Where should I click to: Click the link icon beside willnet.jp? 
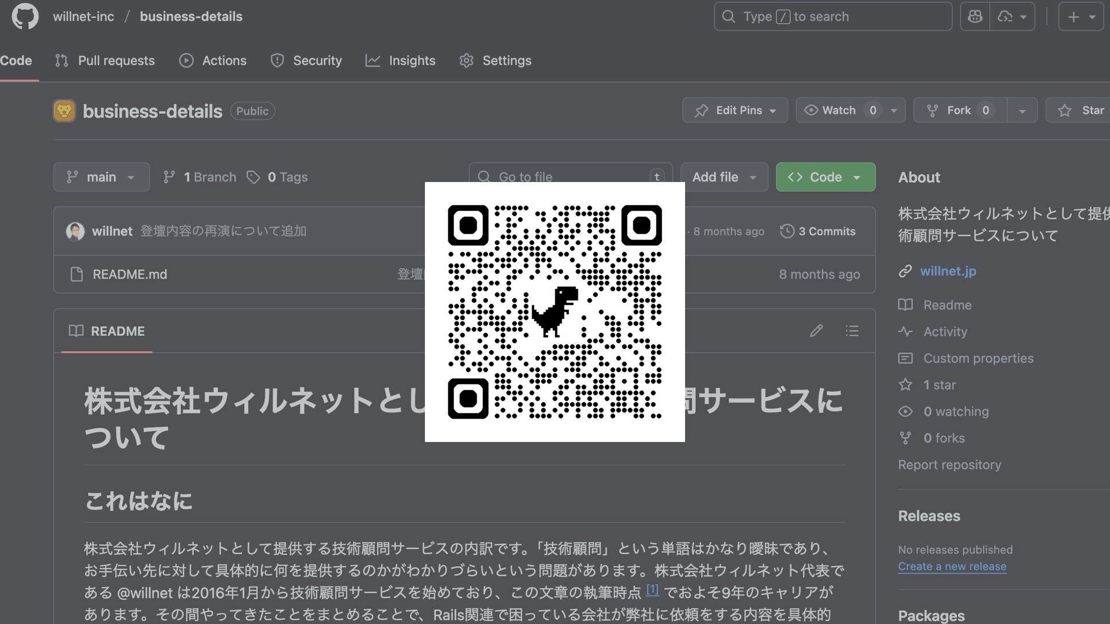pos(905,271)
